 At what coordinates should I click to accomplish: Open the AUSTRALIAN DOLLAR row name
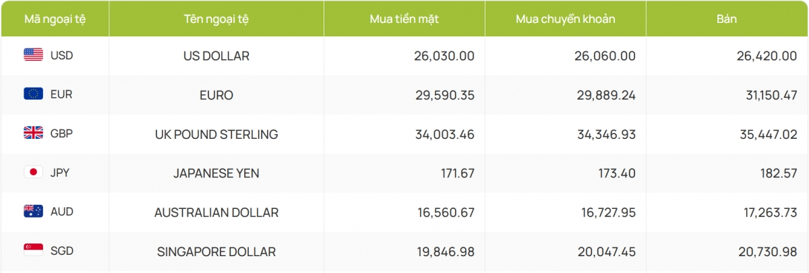pyautogui.click(x=216, y=212)
